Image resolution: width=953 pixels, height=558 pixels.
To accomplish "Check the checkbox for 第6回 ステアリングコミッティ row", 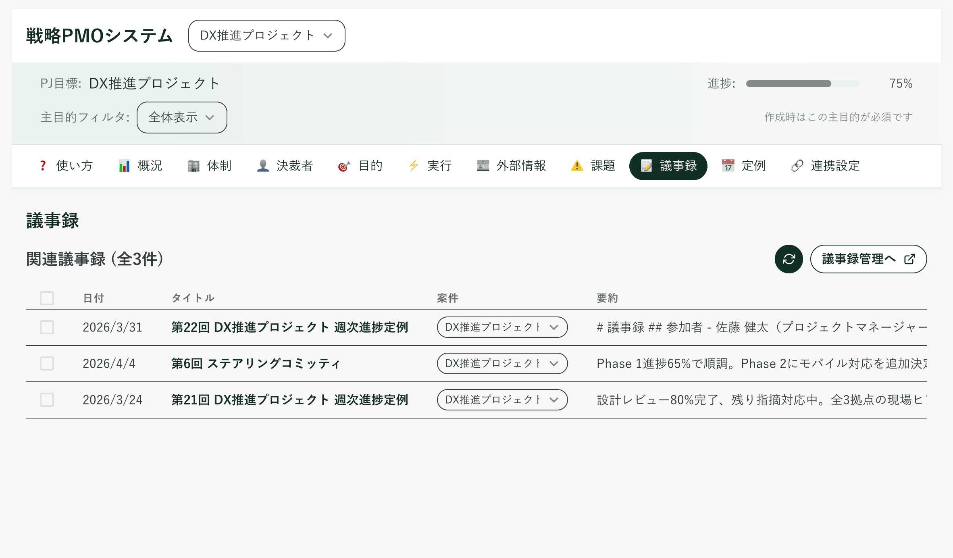I will coord(47,364).
